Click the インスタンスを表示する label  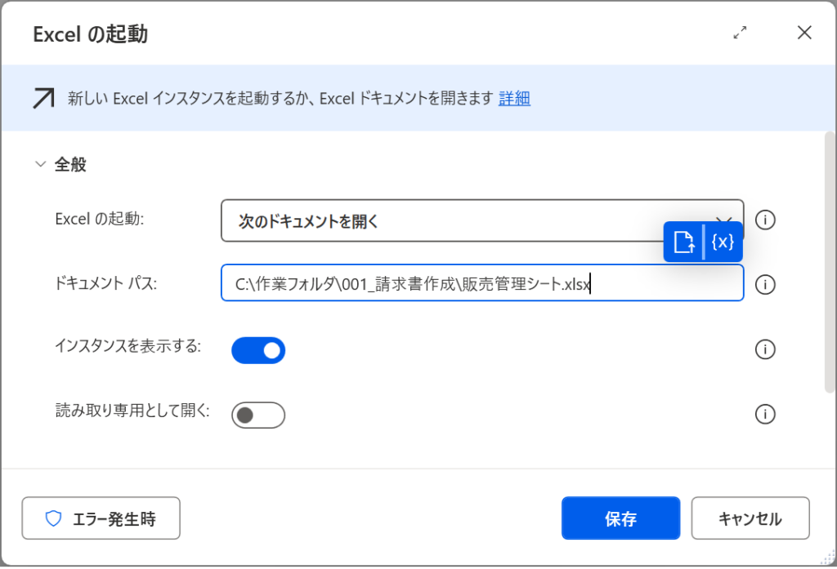(128, 346)
